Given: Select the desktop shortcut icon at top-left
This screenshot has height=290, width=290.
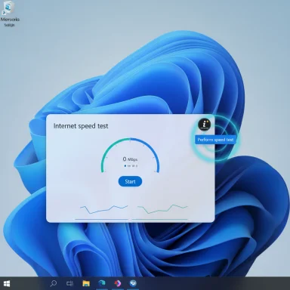Looking at the screenshot, I should [9, 14].
